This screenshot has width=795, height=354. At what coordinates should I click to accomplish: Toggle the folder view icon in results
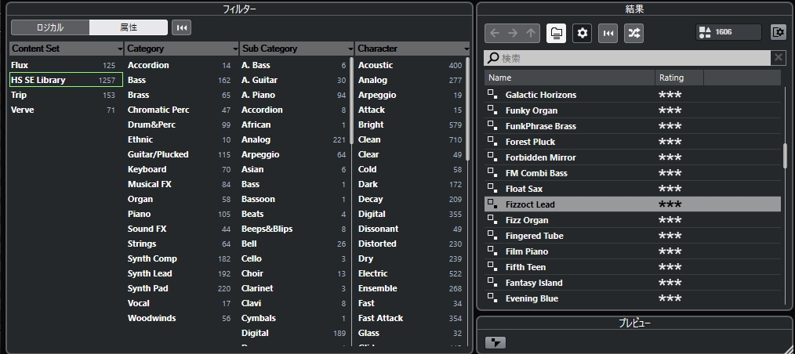tap(556, 33)
